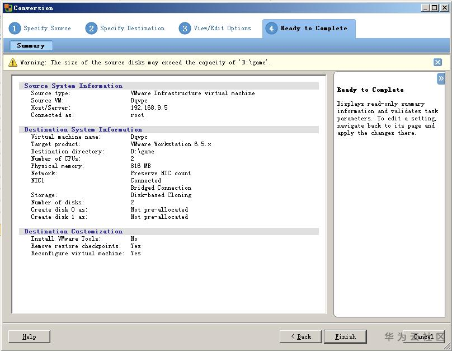Click the step 2 circle icon
The width and height of the screenshot is (452, 351).
(x=91, y=28)
